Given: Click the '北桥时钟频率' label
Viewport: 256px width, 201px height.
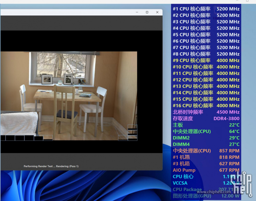Looking at the screenshot, I should pyautogui.click(x=188, y=112).
